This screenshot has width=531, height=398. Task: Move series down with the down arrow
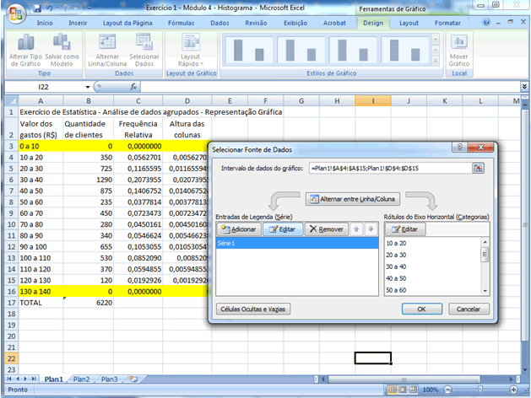(371, 229)
